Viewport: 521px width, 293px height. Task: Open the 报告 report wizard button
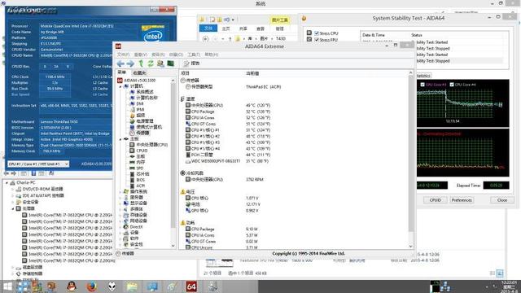(192, 63)
